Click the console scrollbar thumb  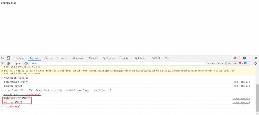pos(257,99)
